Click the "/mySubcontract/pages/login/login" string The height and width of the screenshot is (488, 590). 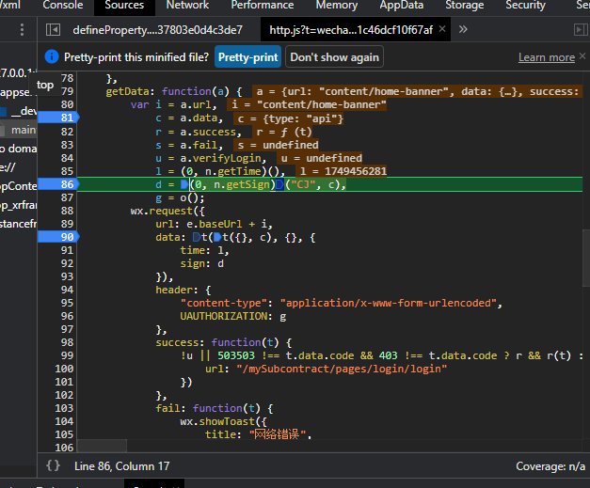[342, 369]
